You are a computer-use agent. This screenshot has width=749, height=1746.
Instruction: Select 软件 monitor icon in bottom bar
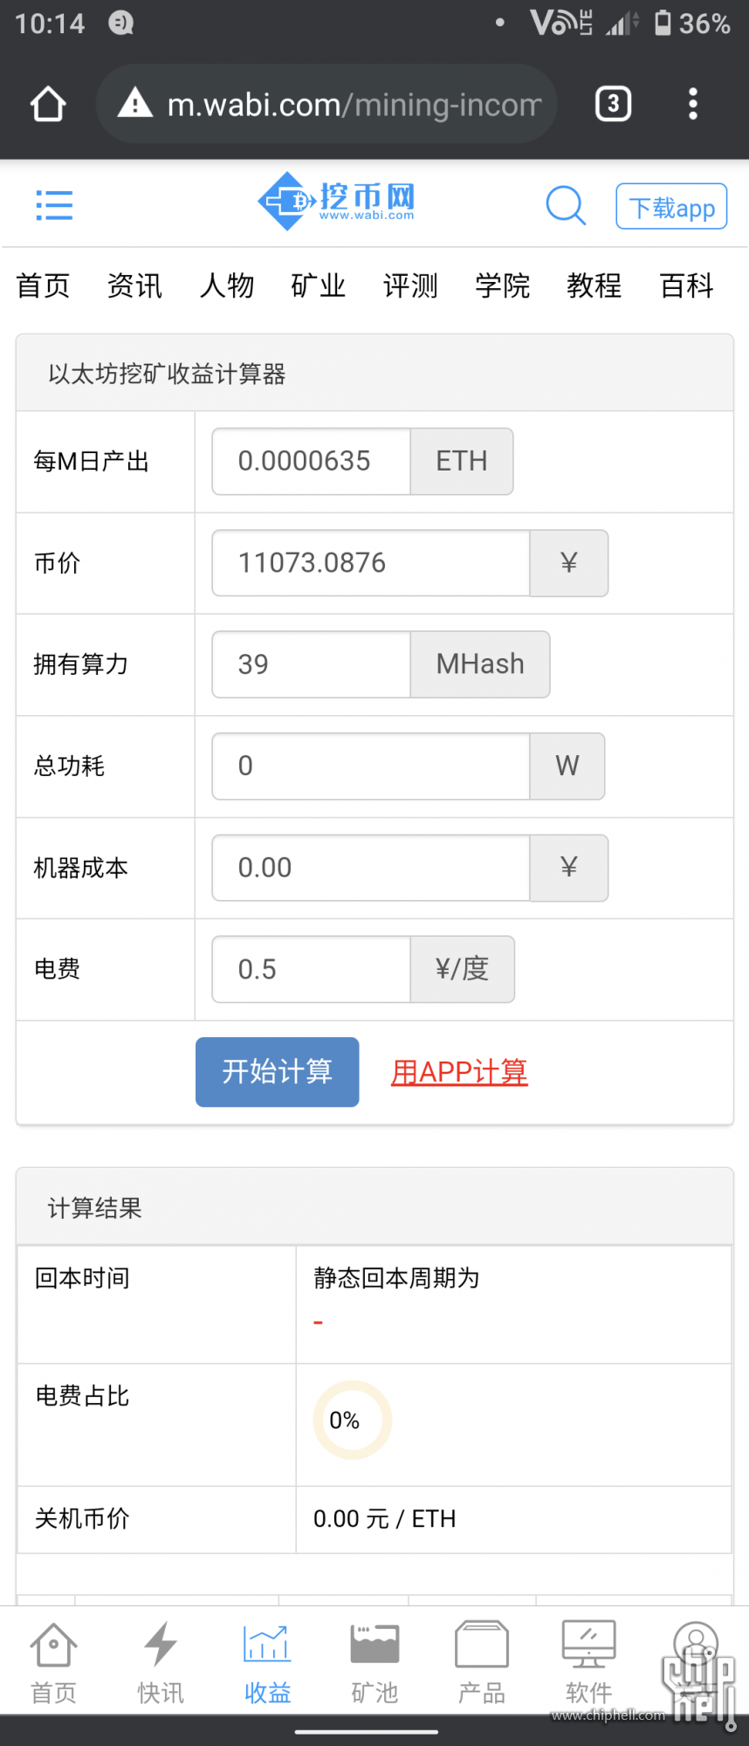pos(589,1645)
